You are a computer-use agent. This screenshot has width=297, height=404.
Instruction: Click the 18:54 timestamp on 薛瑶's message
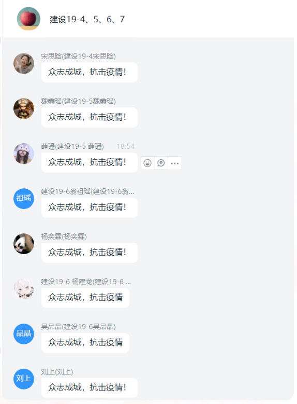[x=126, y=147]
